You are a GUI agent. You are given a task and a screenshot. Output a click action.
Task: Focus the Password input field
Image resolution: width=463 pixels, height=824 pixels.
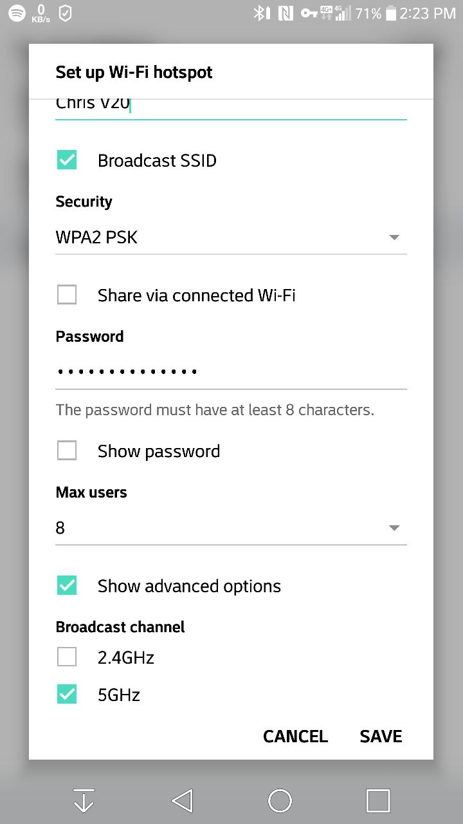[x=230, y=371]
